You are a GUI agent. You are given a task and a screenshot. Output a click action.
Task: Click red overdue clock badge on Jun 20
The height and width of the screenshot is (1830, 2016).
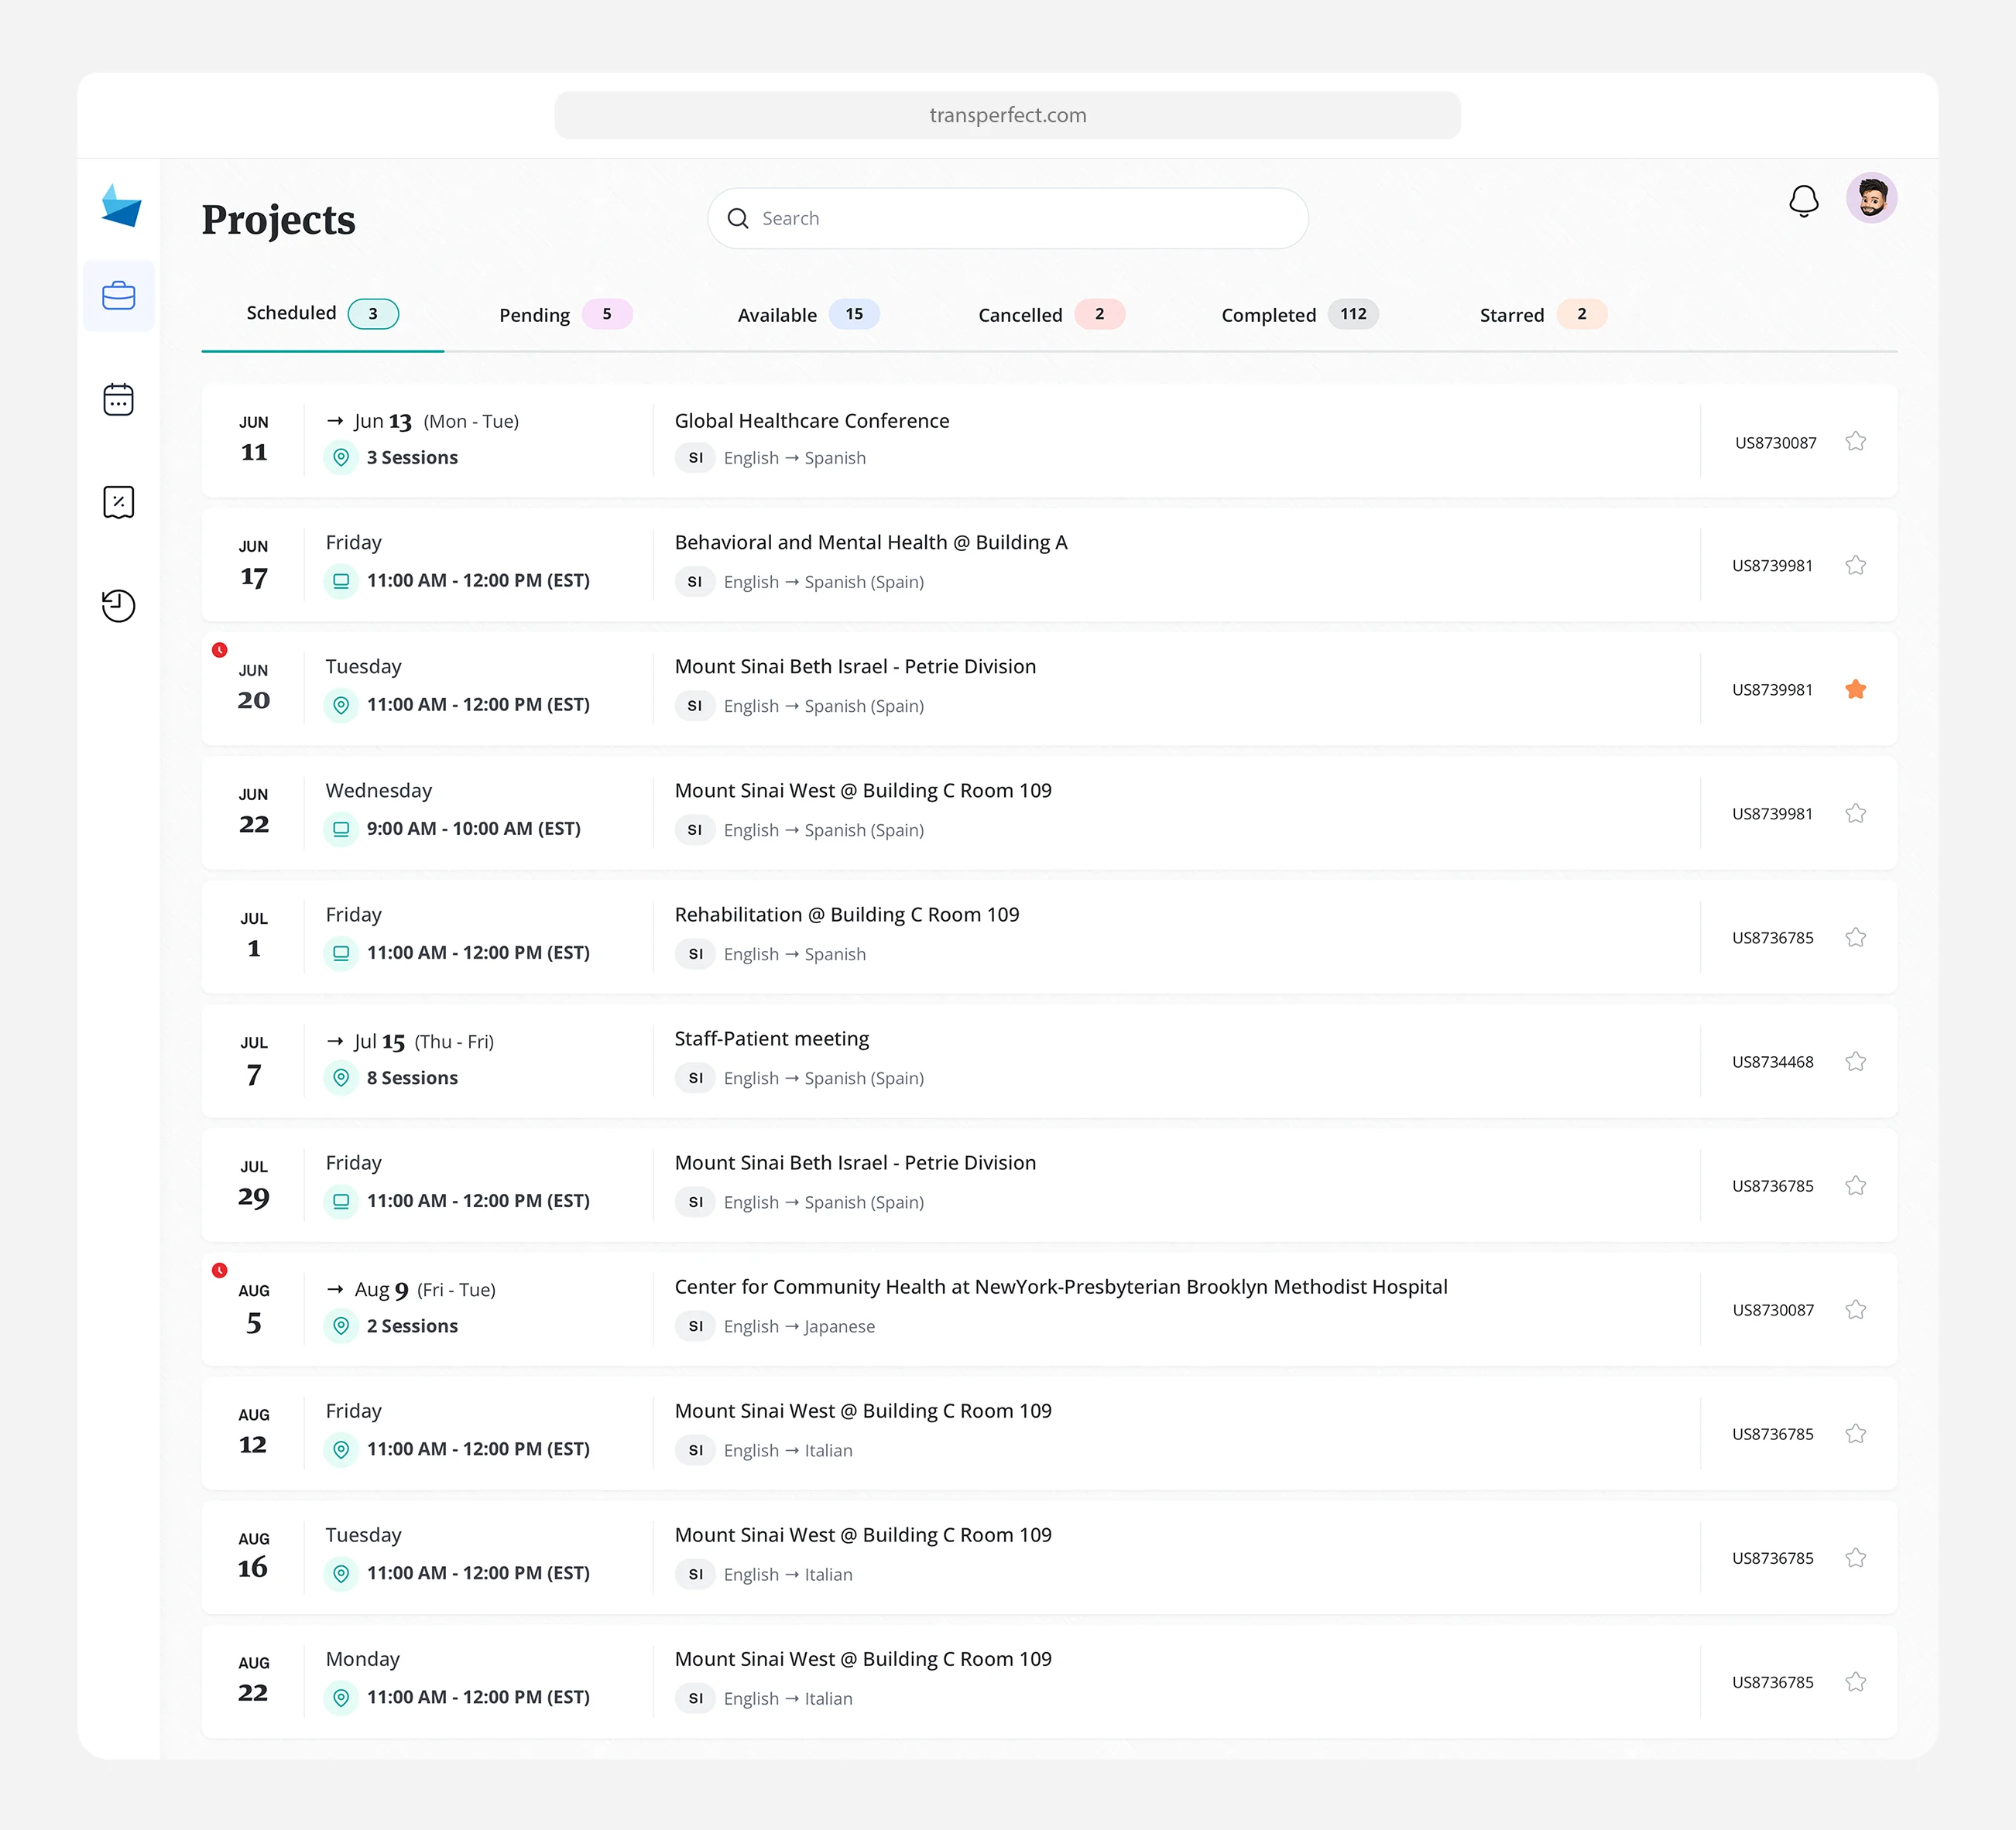[220, 650]
